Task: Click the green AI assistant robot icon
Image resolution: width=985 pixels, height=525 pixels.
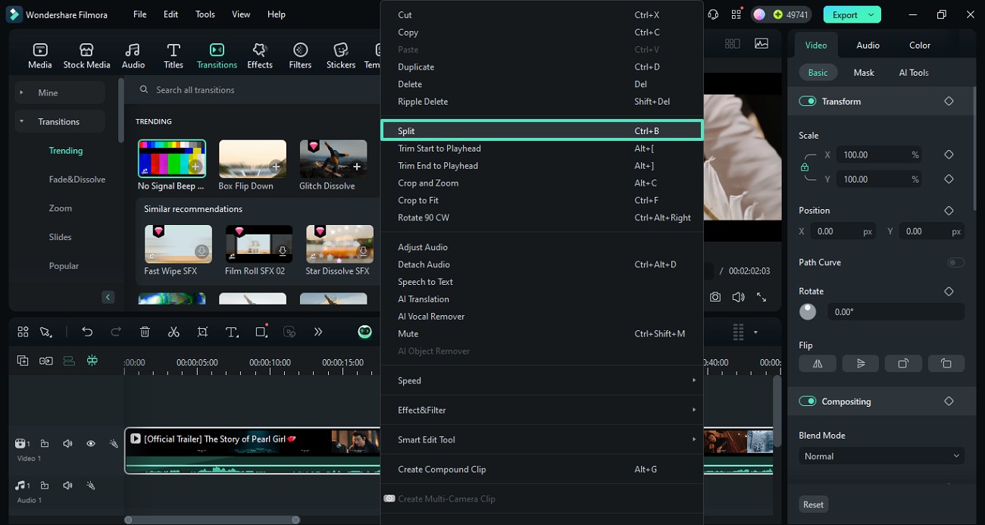Action: (x=364, y=332)
